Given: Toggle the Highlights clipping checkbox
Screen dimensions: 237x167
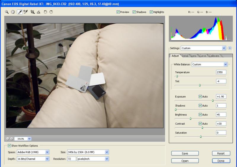Looking at the screenshot, I should pos(151,12).
